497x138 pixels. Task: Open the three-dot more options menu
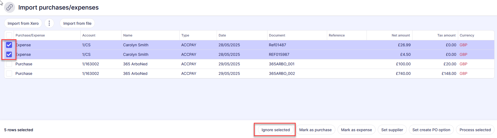[x=49, y=23]
